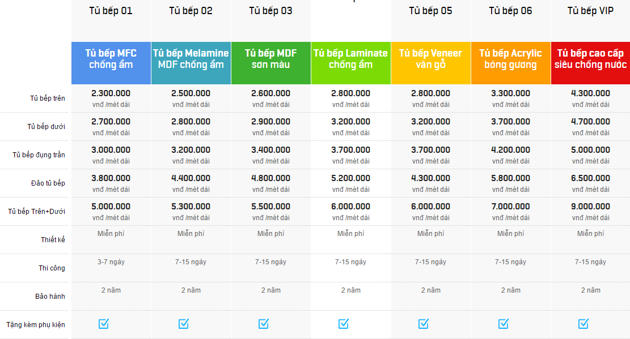Click the 3-7 ngày construction time cell
Screen dimensions: 630x339
click(x=111, y=262)
